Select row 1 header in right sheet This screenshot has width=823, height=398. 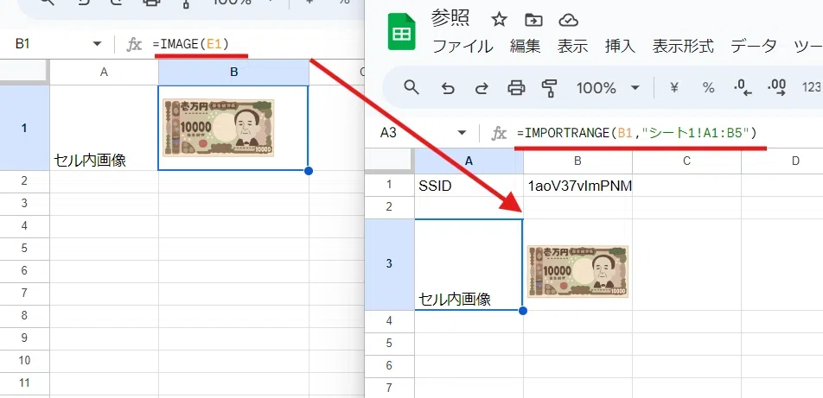pos(389,185)
